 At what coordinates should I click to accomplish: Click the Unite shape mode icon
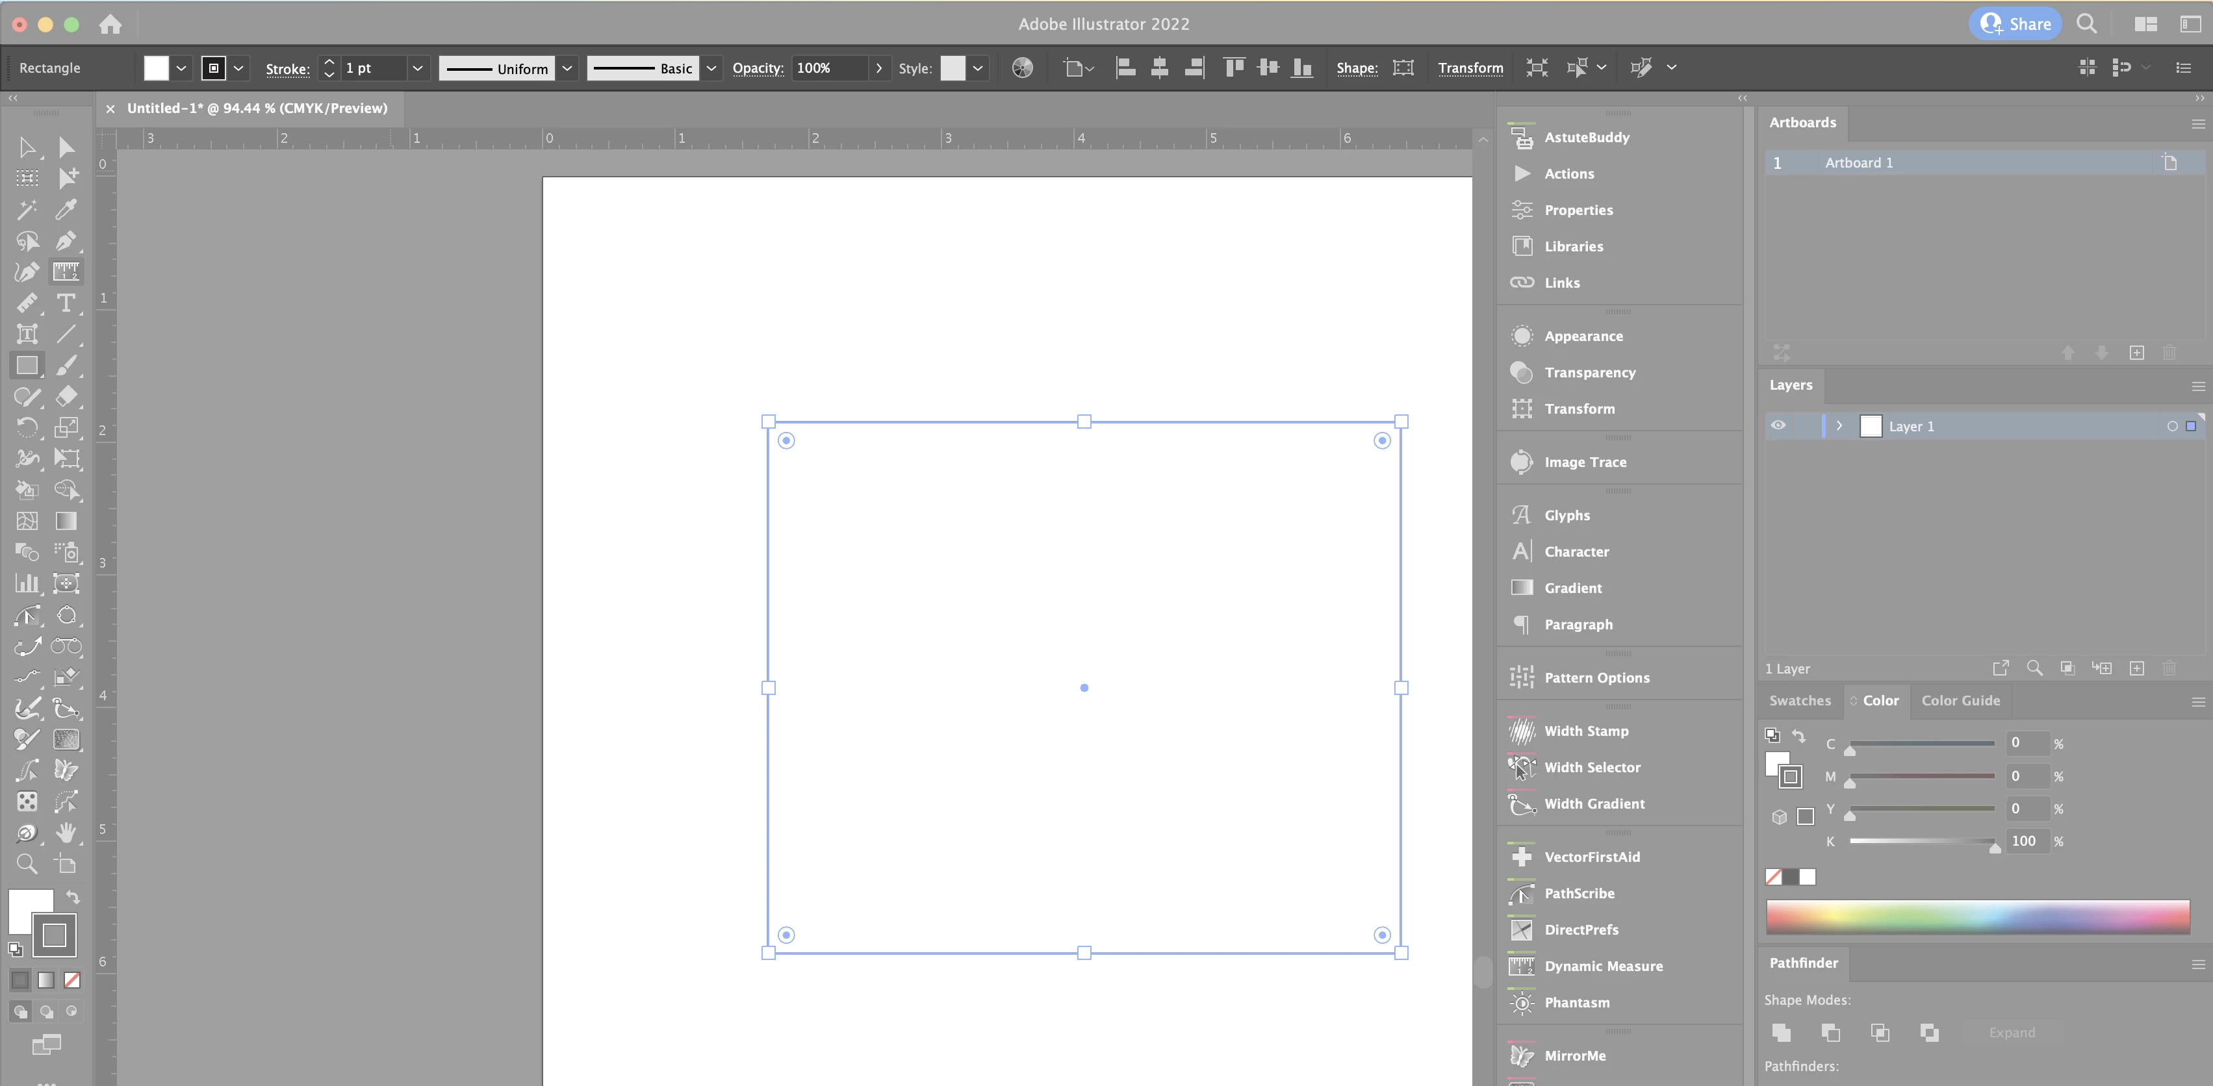tap(1781, 1032)
